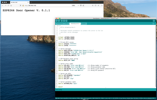This screenshot has width=157, height=100.
Task: Click the 'Done Saving.' status message
Action: [59, 90]
